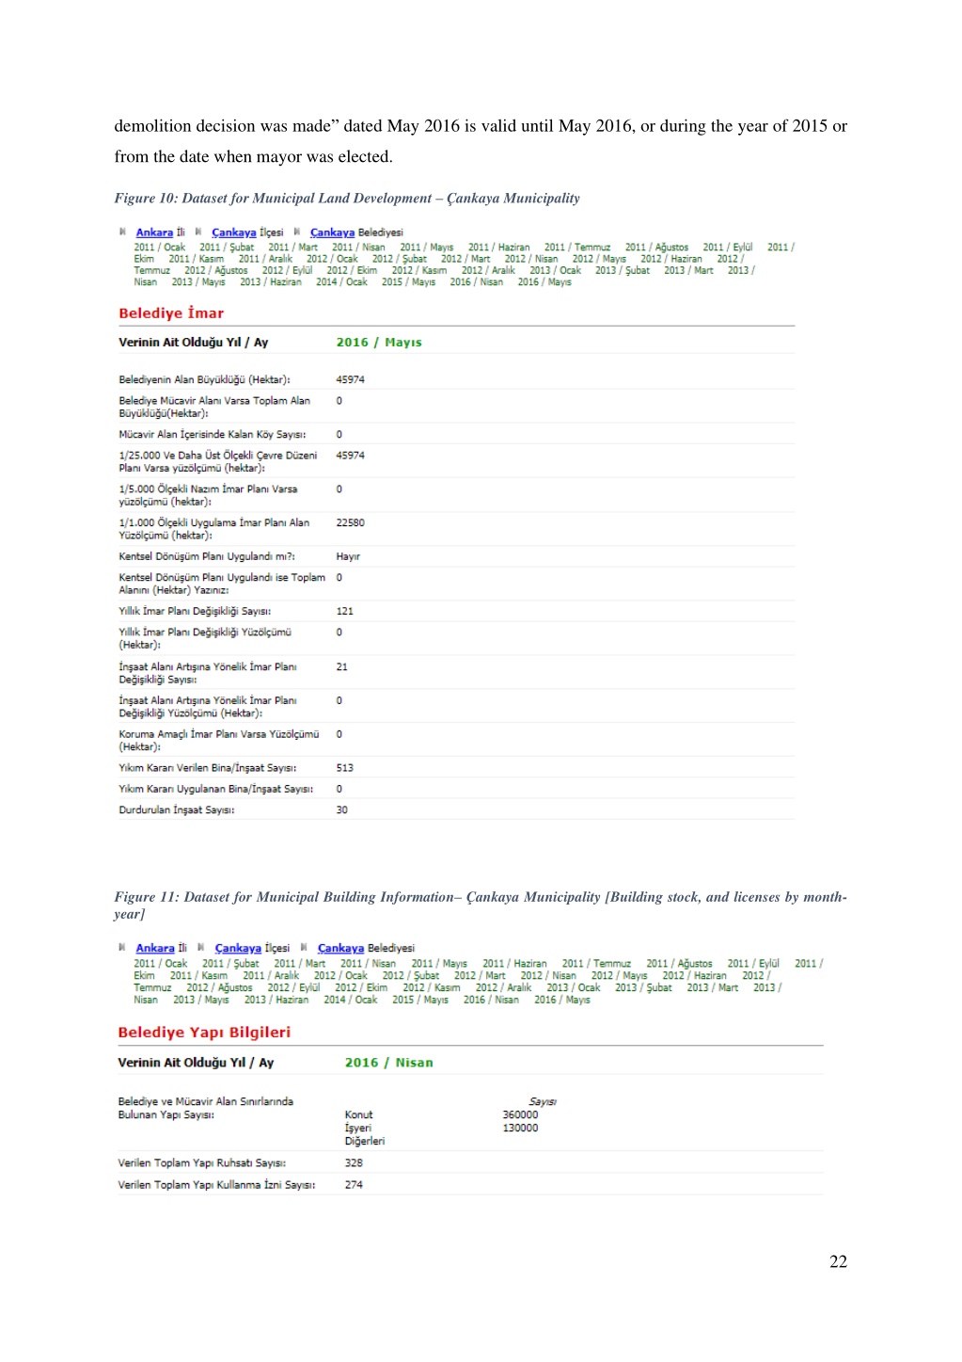
Task: Select the 2014 / Ocak date in Figure 10
Action: [341, 281]
